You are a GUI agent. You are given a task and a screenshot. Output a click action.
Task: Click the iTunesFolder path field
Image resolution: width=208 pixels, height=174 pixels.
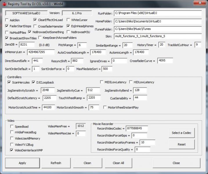[158, 29]
